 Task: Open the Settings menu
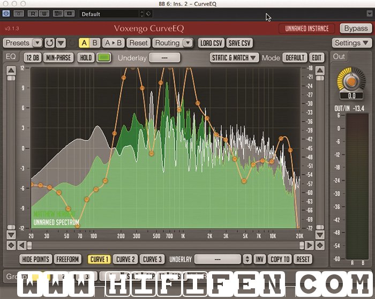point(351,43)
